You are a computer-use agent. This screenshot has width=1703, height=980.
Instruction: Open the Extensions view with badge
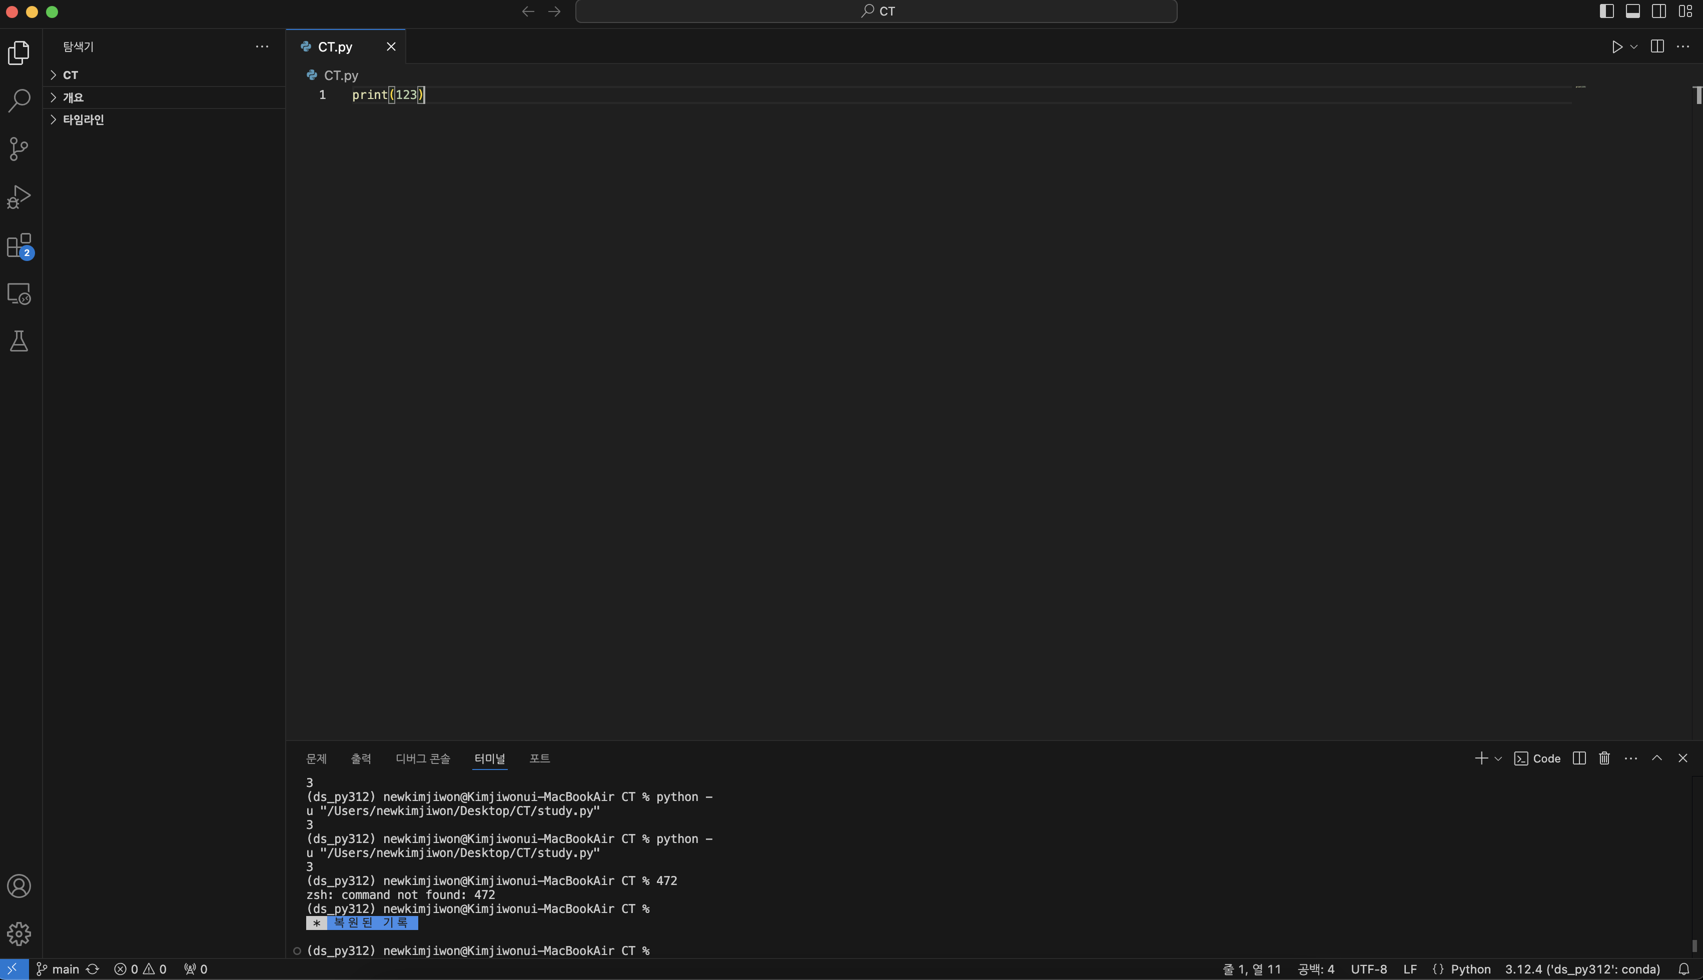(19, 245)
